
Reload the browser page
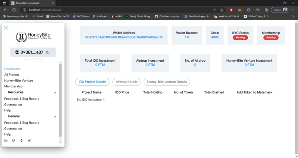[14, 10]
